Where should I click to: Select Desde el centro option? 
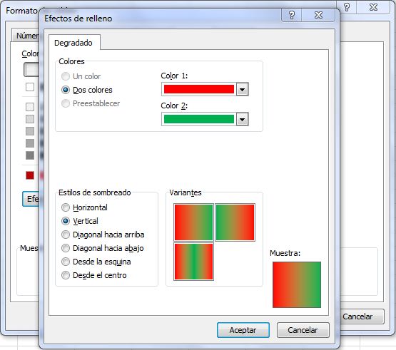pos(66,275)
